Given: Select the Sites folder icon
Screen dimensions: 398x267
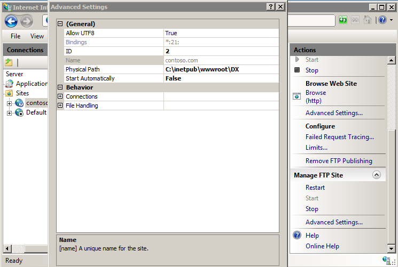Looking at the screenshot, I should (x=9, y=93).
